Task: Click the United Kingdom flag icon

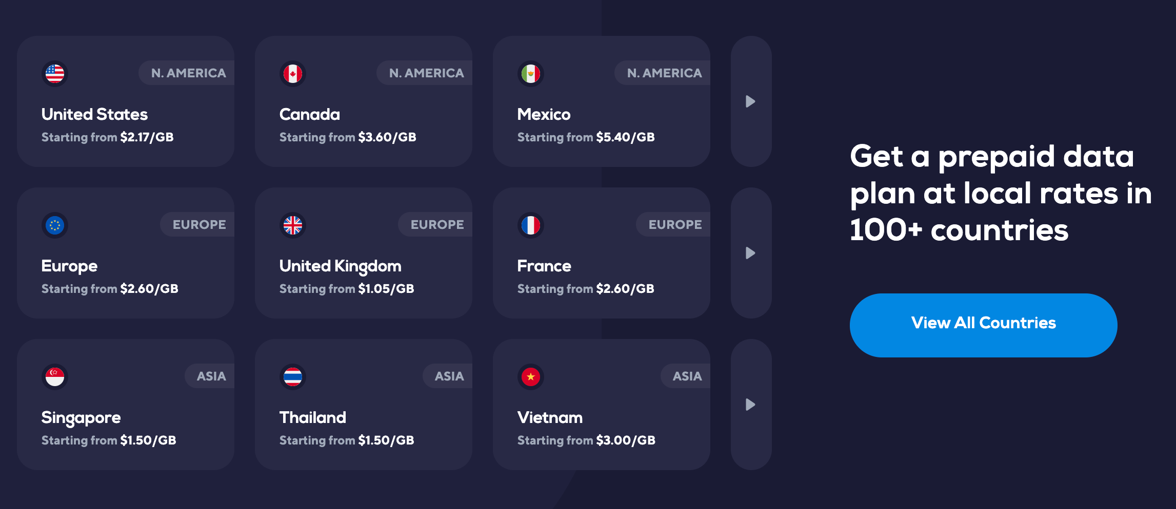Action: (x=293, y=225)
